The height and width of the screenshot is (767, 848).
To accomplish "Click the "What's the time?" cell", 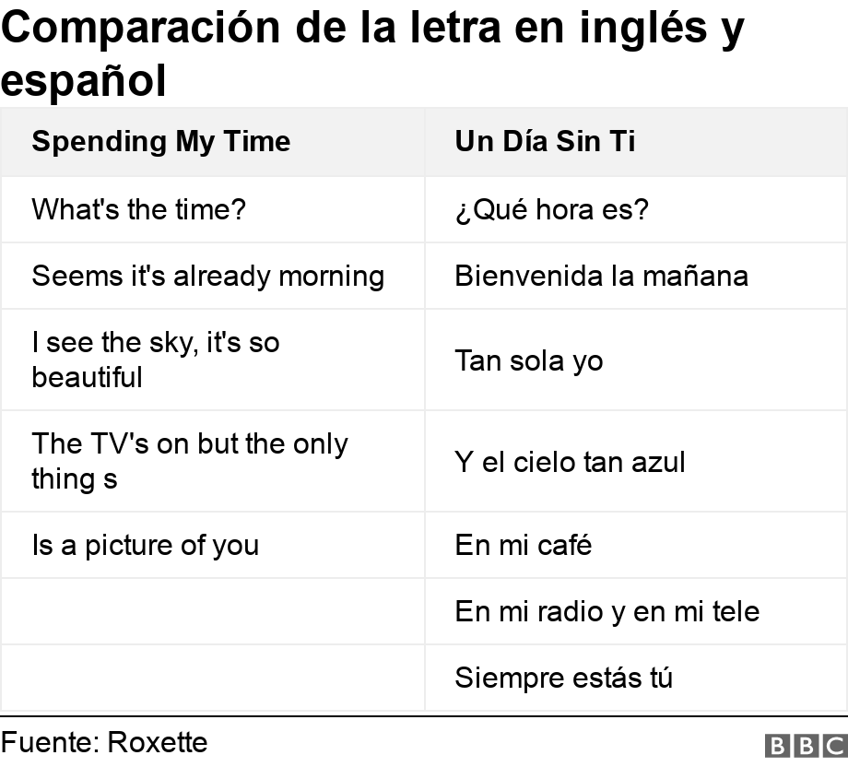I will [x=139, y=210].
